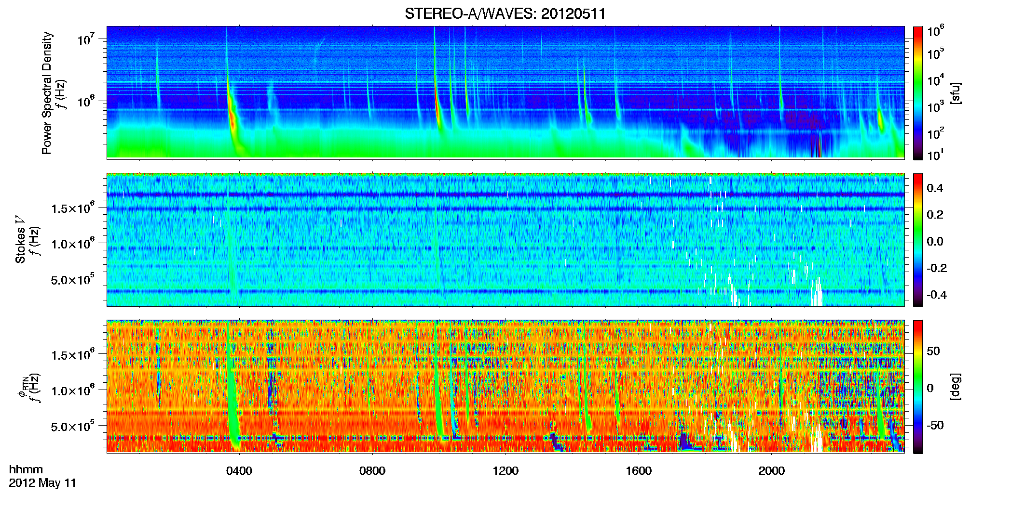Click 1.5×10^6 tick of phi RTN panel

click(73, 354)
